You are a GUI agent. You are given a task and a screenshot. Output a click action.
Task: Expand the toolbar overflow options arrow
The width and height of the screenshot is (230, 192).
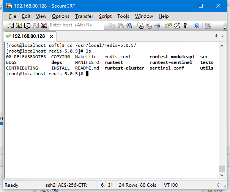pyautogui.click(x=225, y=28)
